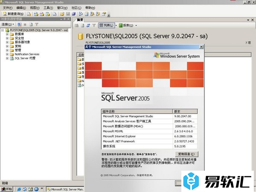Click the 新建查询 (New Query) toolbar button
Viewport: 256px width, 192px height.
point(13,14)
